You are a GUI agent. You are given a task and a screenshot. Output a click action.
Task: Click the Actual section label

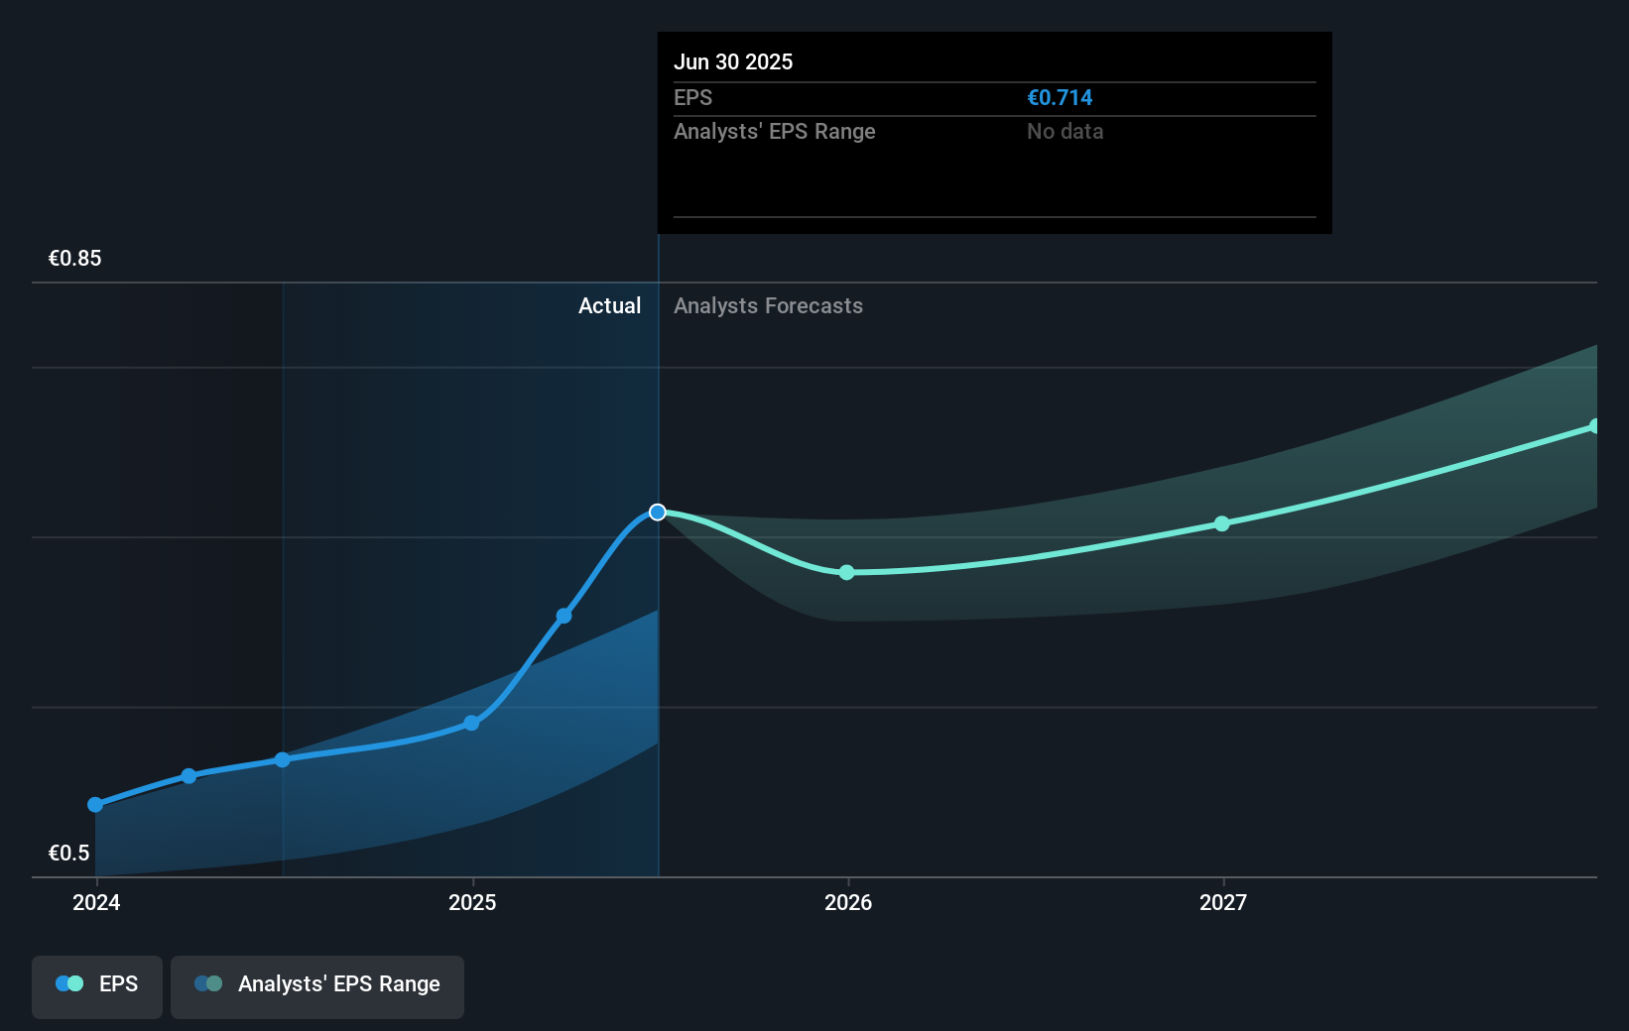pyautogui.click(x=609, y=305)
